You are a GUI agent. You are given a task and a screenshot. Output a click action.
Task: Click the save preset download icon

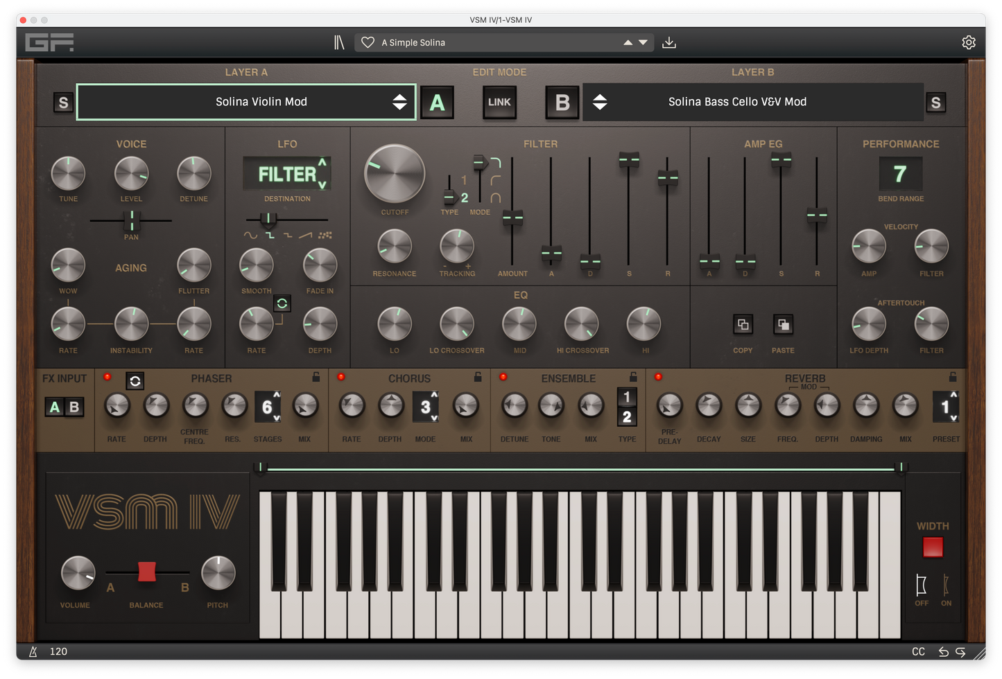pos(668,42)
